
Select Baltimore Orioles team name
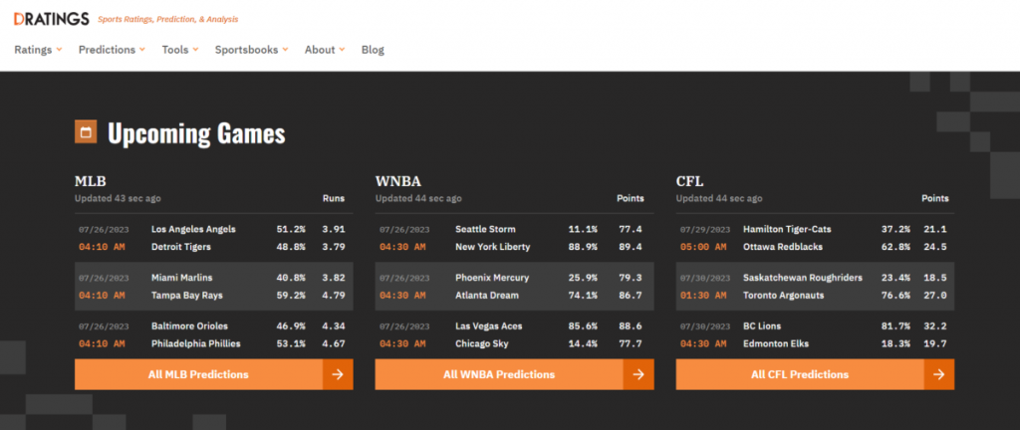(189, 326)
